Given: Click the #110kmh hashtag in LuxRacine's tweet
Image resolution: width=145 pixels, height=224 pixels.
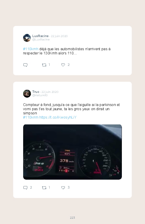Looking at the screenshot, I should click(31, 49).
